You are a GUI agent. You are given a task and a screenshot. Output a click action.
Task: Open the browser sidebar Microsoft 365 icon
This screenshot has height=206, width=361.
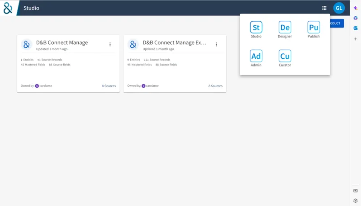tap(356, 18)
